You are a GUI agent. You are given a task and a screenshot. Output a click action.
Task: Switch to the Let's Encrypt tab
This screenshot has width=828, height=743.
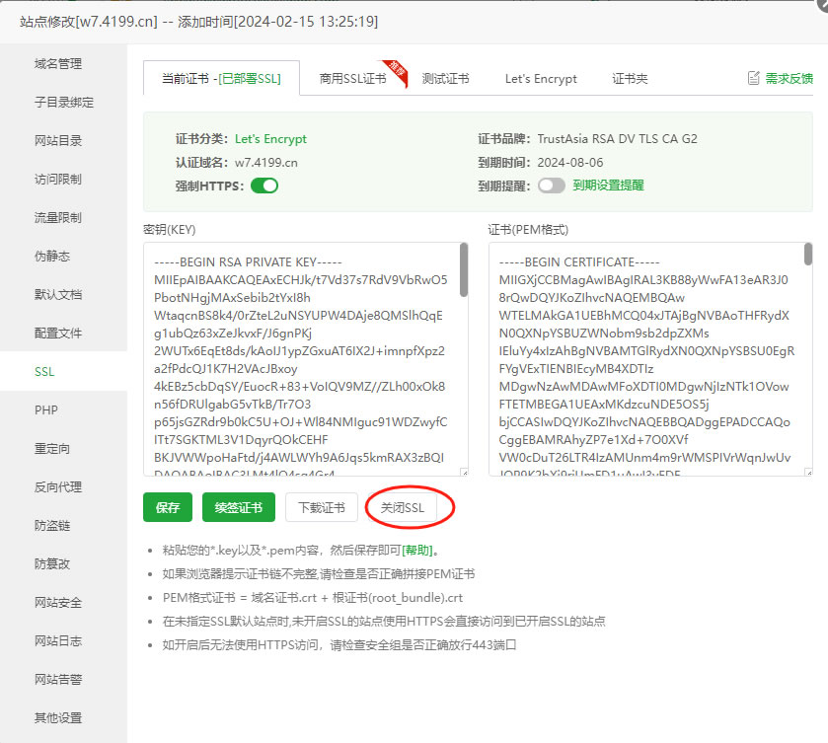pyautogui.click(x=541, y=79)
